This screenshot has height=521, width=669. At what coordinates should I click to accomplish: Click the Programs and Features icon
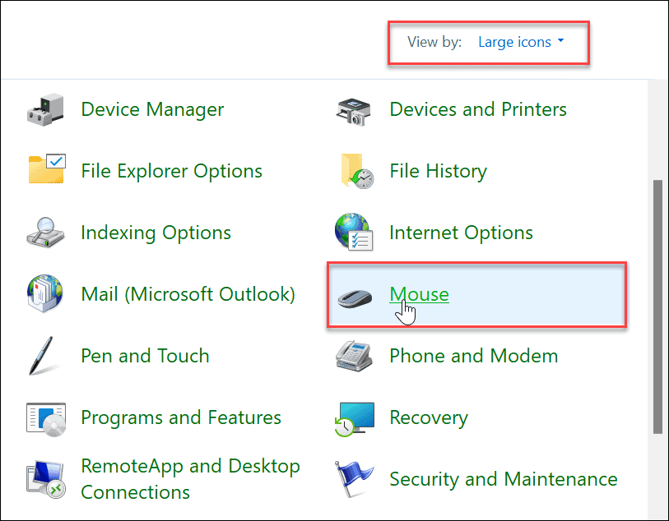pyautogui.click(x=47, y=417)
